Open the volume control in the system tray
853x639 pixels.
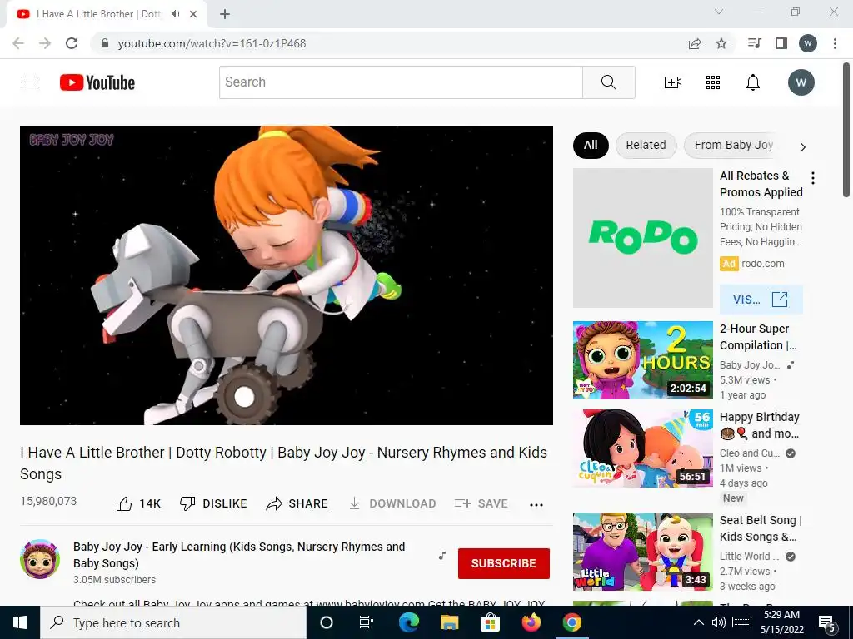click(x=719, y=622)
